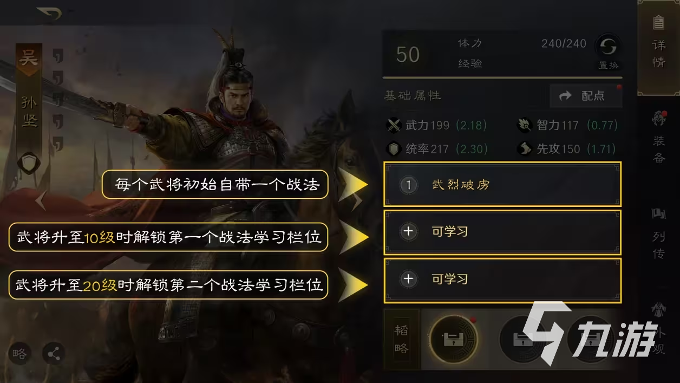
Task: Tap the crossed swords 武力 icon
Action: (394, 125)
